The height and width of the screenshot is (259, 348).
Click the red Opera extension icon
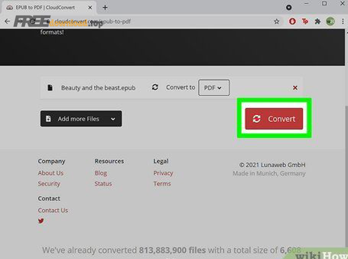[x=292, y=21]
